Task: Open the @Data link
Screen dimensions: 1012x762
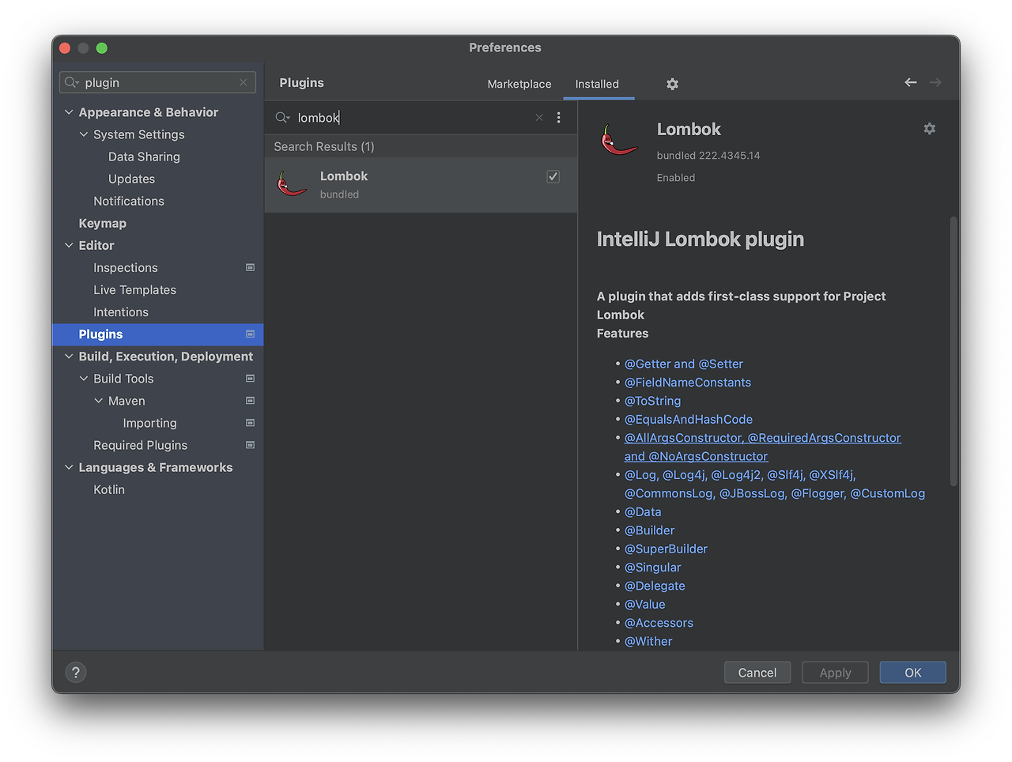Action: tap(643, 512)
